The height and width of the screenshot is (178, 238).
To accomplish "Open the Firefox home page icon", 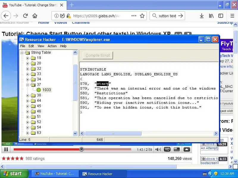I will tap(35, 16).
